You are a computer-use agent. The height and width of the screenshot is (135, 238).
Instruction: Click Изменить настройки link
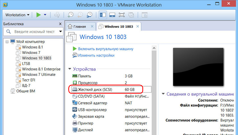(96, 55)
